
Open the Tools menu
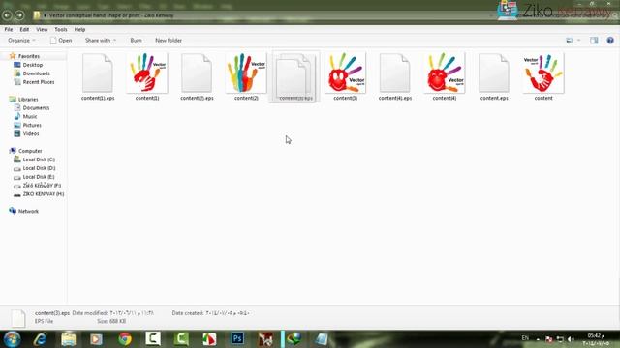(x=60, y=30)
